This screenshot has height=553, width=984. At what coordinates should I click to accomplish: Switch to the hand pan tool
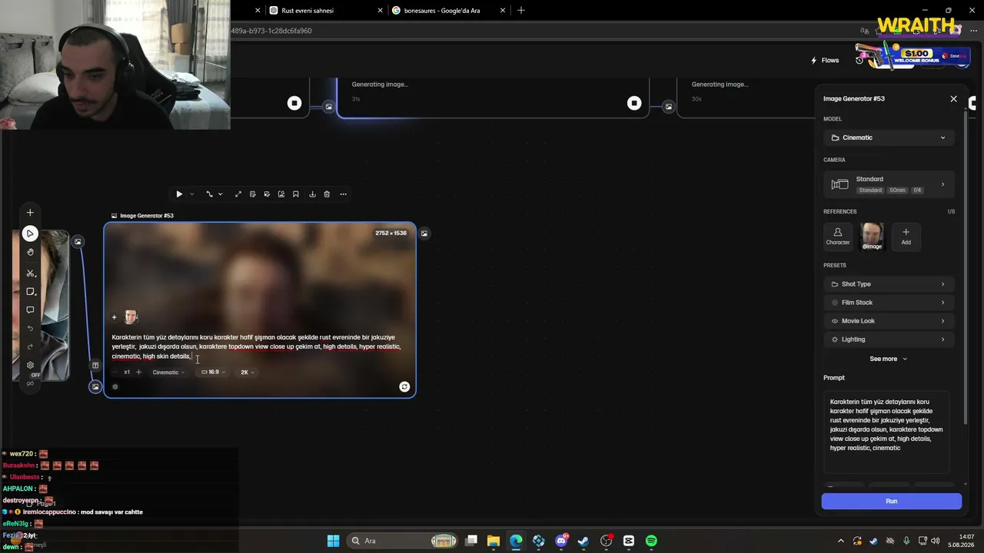(x=30, y=252)
